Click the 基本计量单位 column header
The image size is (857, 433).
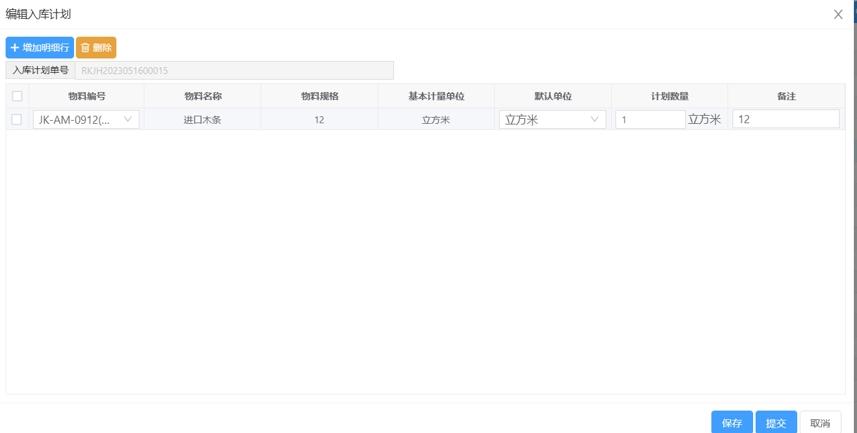(436, 96)
